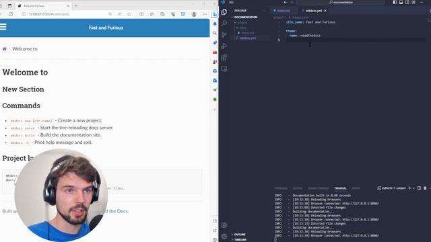Image resolution: width=431 pixels, height=242 pixels.
Task: Open the VS Code Manage gear menu
Action: 224,236
